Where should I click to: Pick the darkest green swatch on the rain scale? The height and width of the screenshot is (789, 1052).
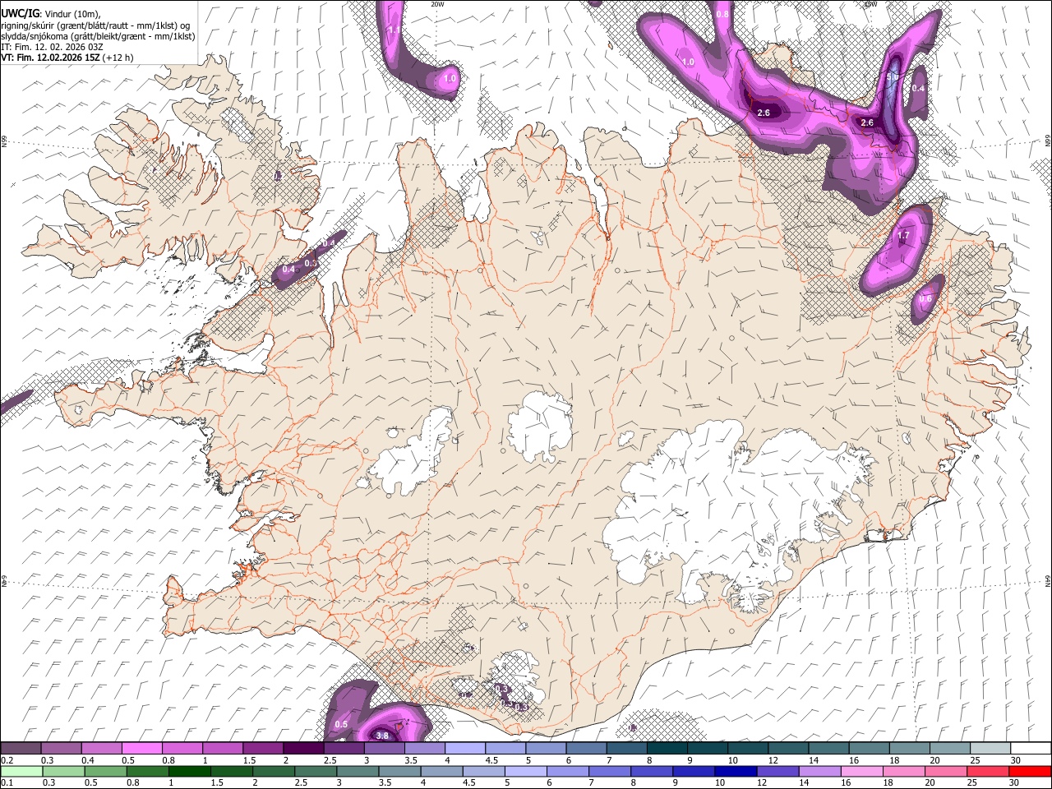(191, 772)
